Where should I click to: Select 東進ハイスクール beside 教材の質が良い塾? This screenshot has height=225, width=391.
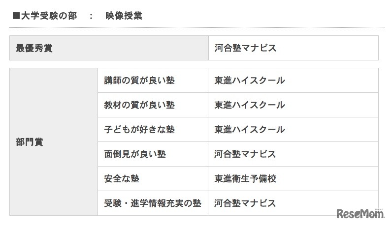pyautogui.click(x=250, y=105)
